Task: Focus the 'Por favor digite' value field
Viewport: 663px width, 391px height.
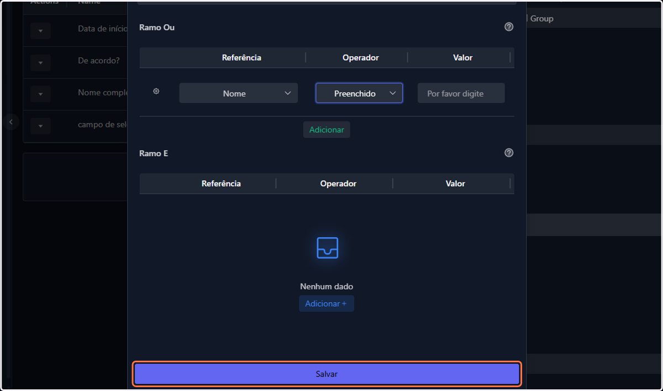Action: [x=461, y=93]
